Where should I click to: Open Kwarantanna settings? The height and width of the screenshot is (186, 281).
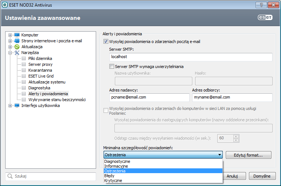40,70
